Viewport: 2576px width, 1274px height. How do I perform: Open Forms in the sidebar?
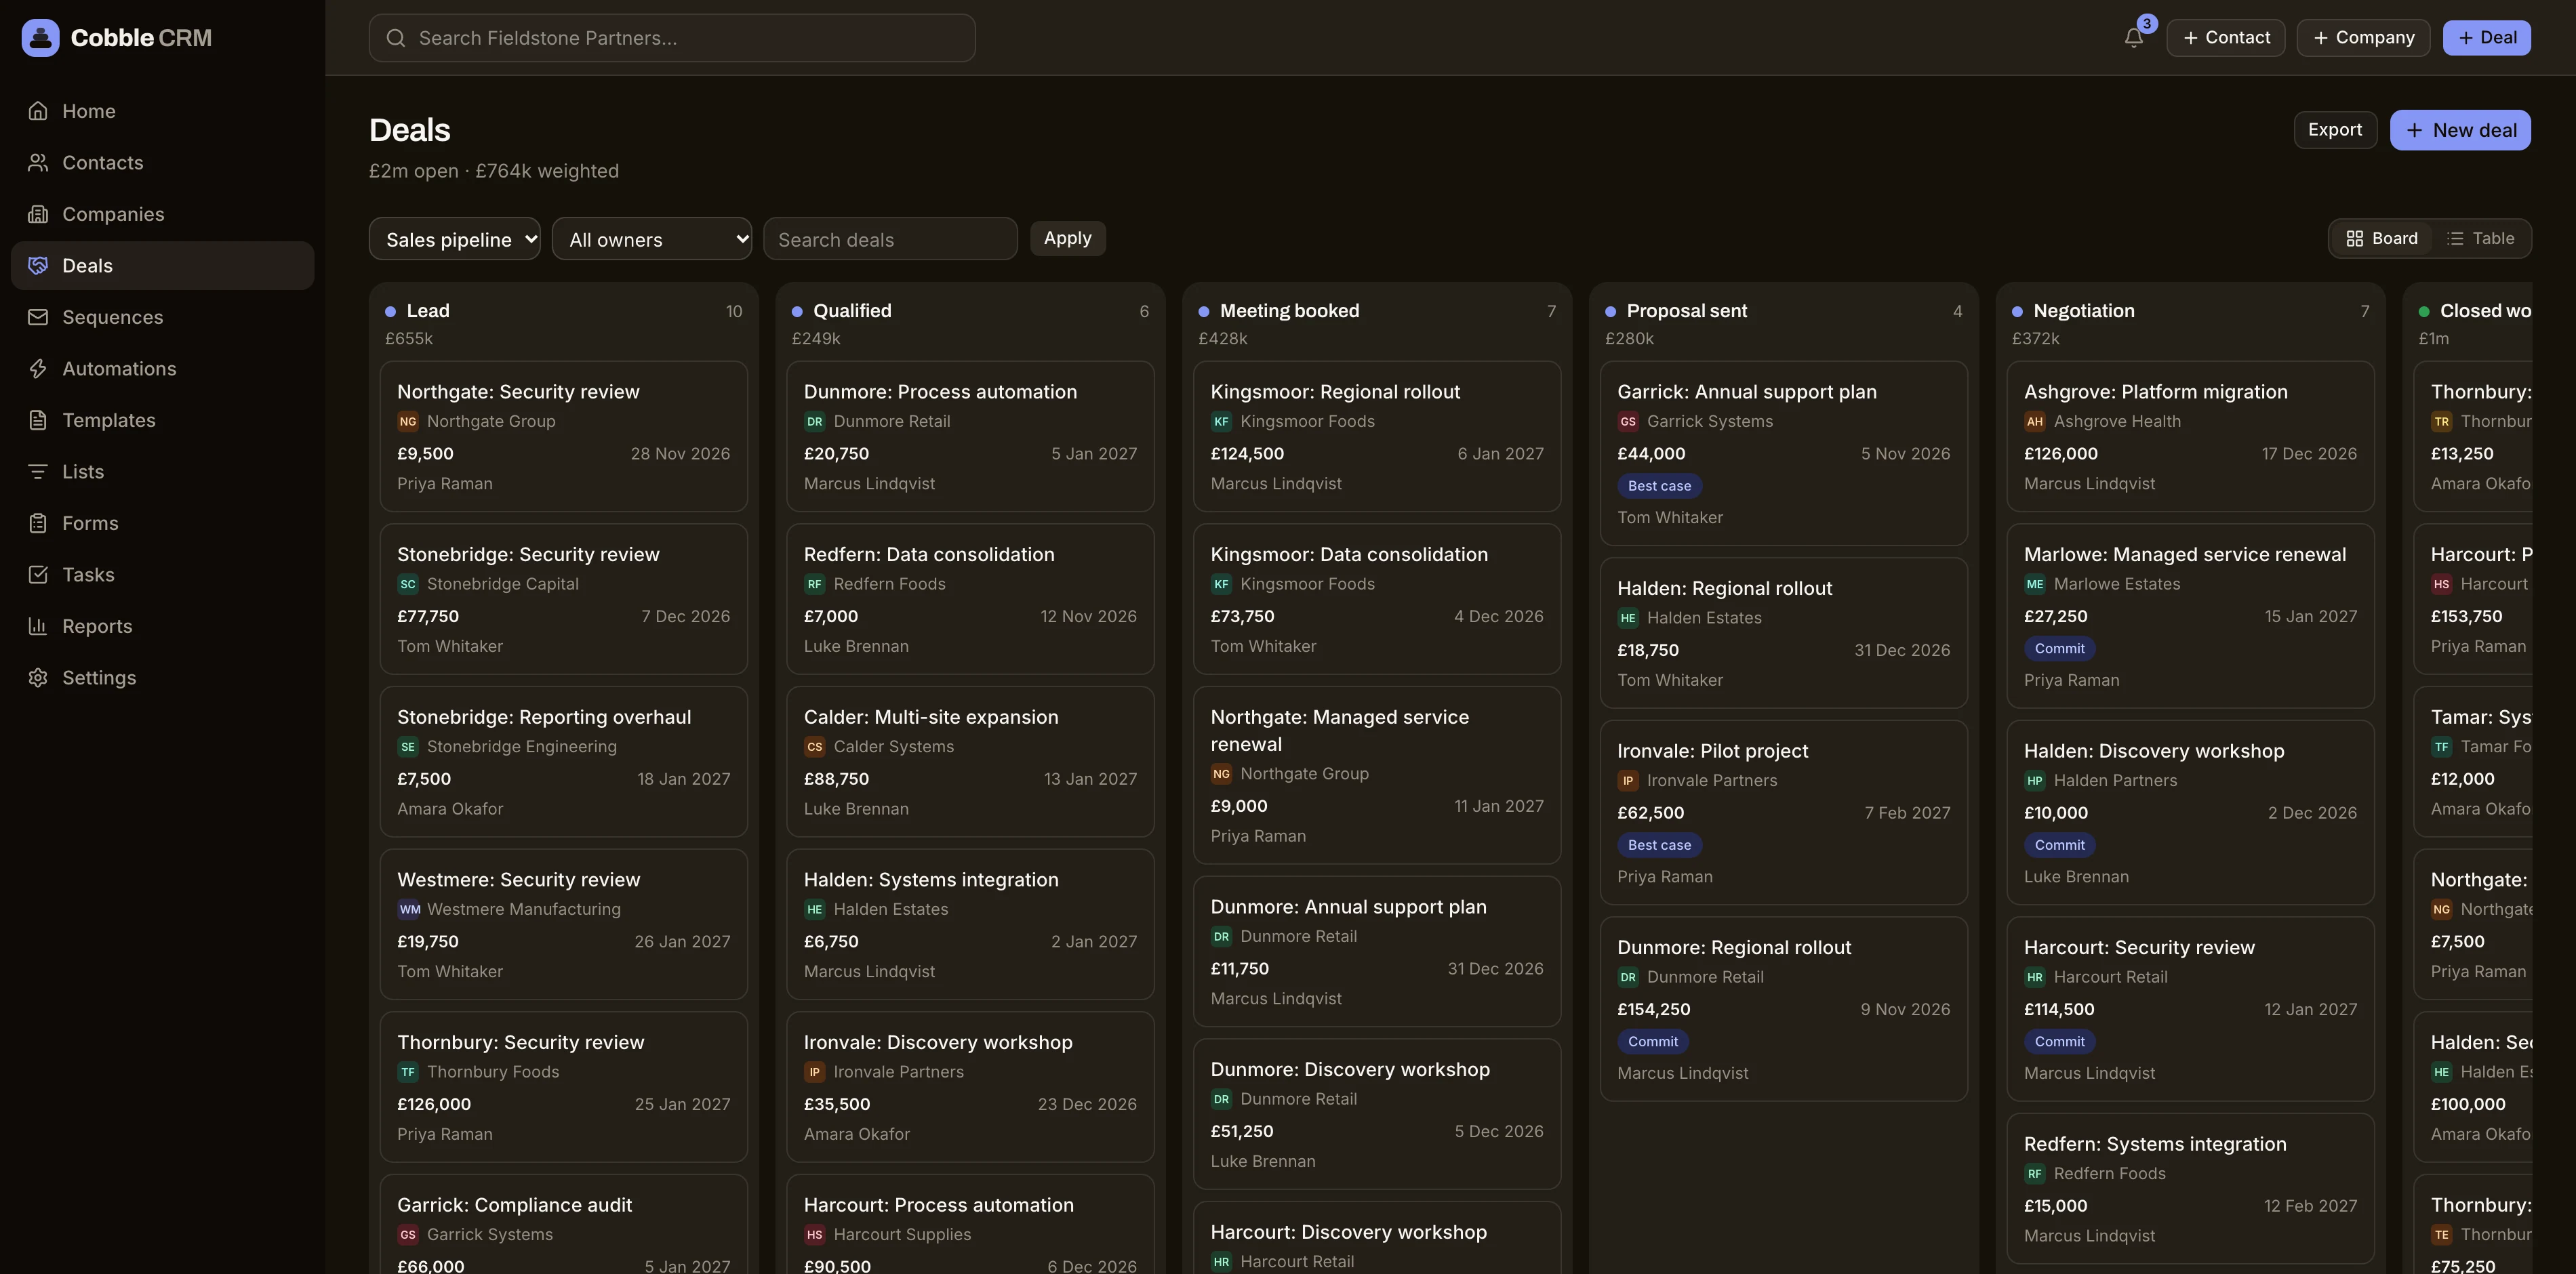(162, 523)
